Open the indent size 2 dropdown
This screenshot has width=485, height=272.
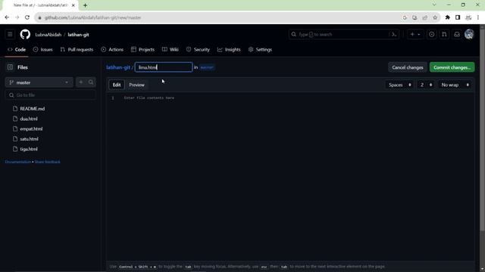[426, 85]
